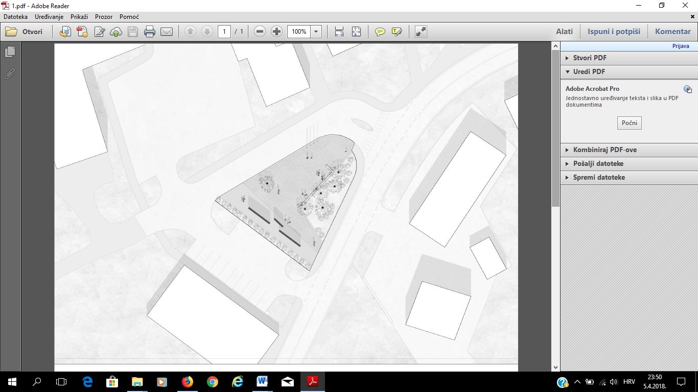Open the attachments paperclip panel

[10, 74]
